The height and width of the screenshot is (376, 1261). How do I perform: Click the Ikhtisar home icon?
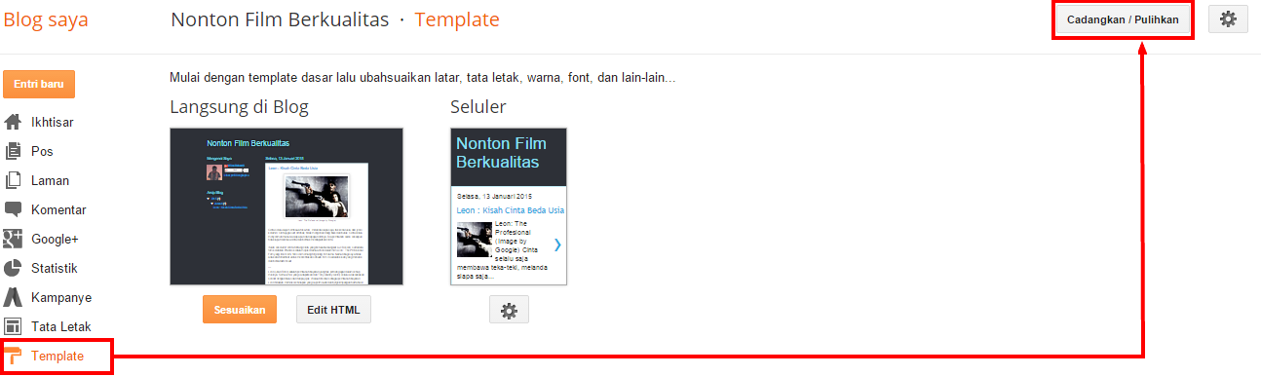coord(13,122)
